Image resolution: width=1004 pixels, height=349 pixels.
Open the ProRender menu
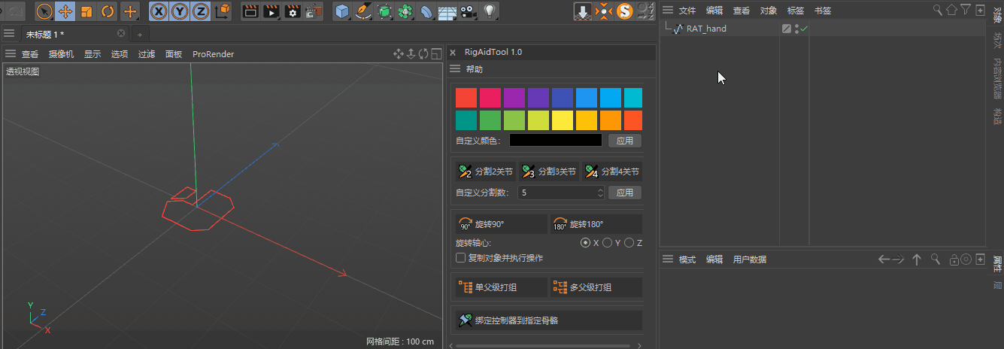click(x=214, y=54)
